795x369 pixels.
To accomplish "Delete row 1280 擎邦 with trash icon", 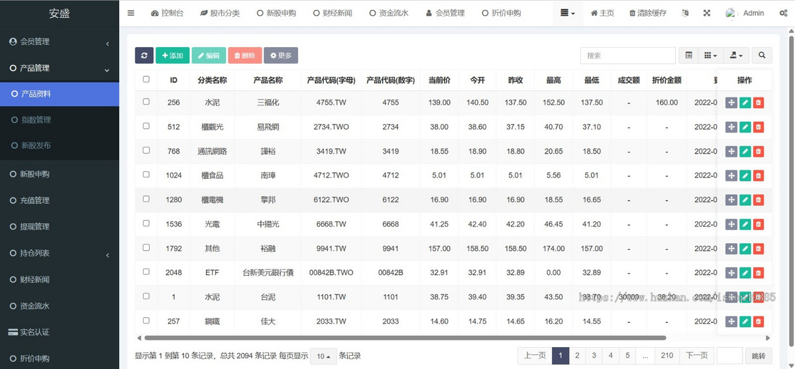I will point(759,199).
